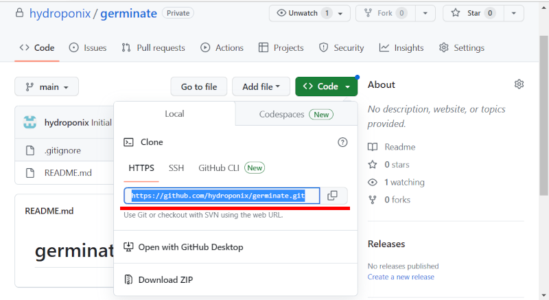This screenshot has width=549, height=300.
Task: Click the Readme book icon in About
Action: click(373, 147)
